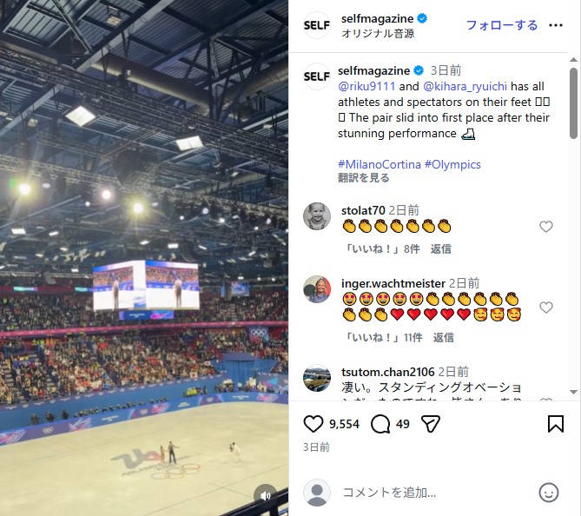Save post with bookmark icon
This screenshot has height=516, width=581.
tap(556, 424)
